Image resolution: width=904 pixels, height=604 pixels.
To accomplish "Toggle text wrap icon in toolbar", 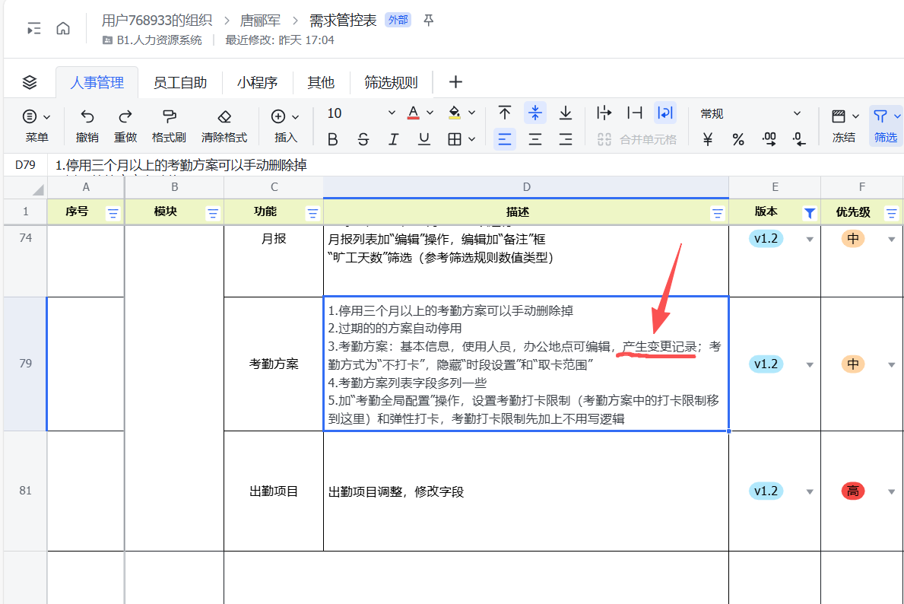I will [x=665, y=113].
